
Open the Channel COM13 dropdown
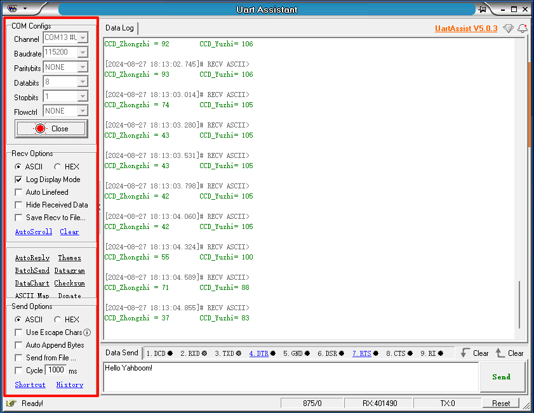[x=83, y=37]
